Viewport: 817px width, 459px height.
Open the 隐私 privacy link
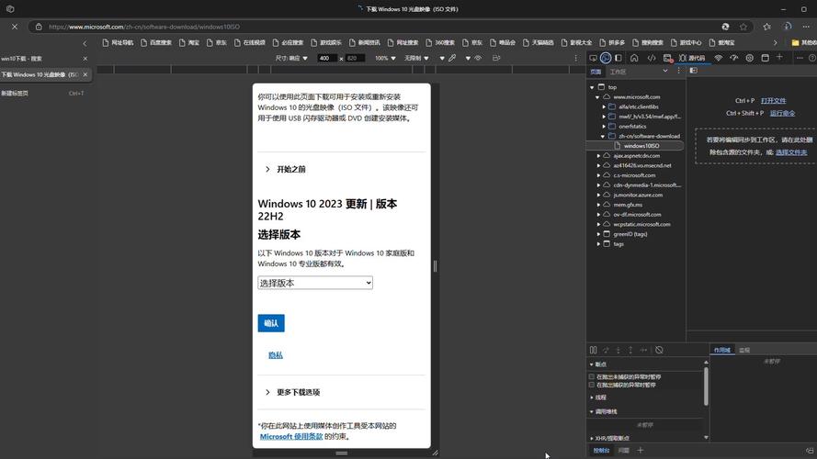point(275,355)
